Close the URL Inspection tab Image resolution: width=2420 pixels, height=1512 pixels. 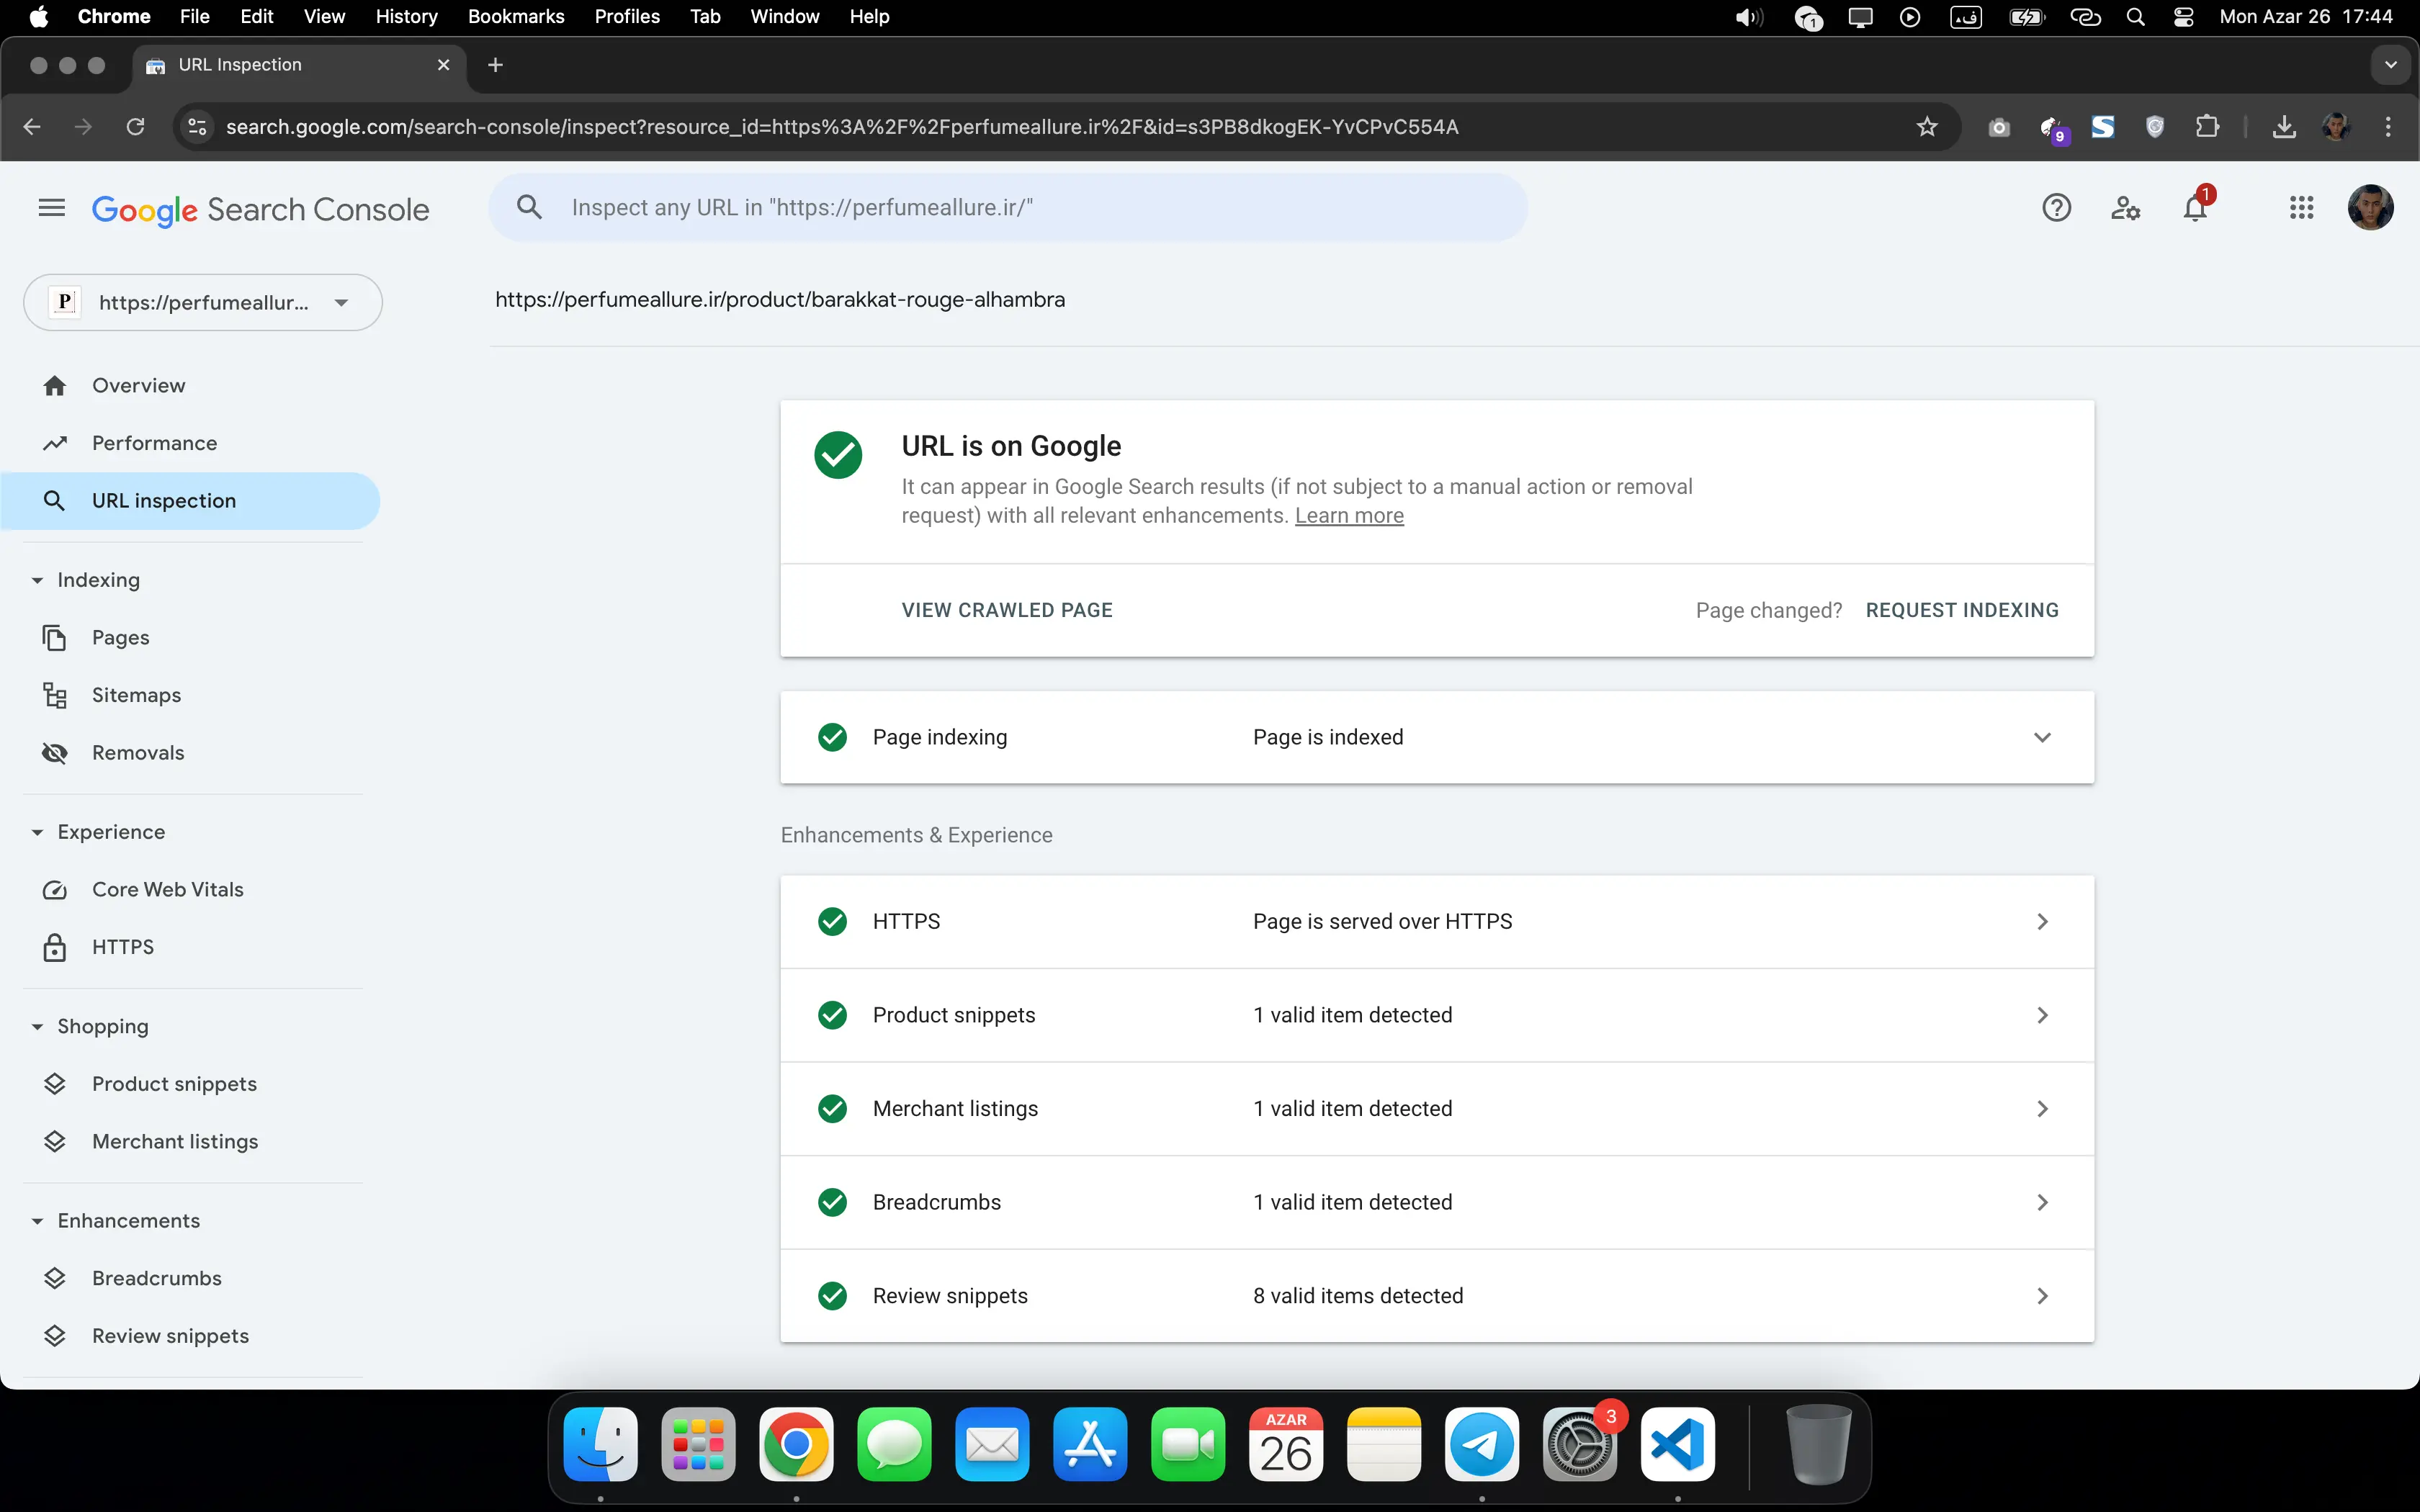[444, 65]
